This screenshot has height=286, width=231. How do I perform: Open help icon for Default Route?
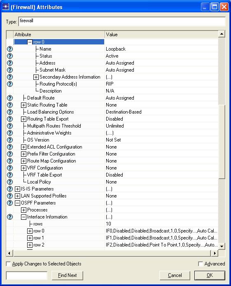click(x=10, y=98)
